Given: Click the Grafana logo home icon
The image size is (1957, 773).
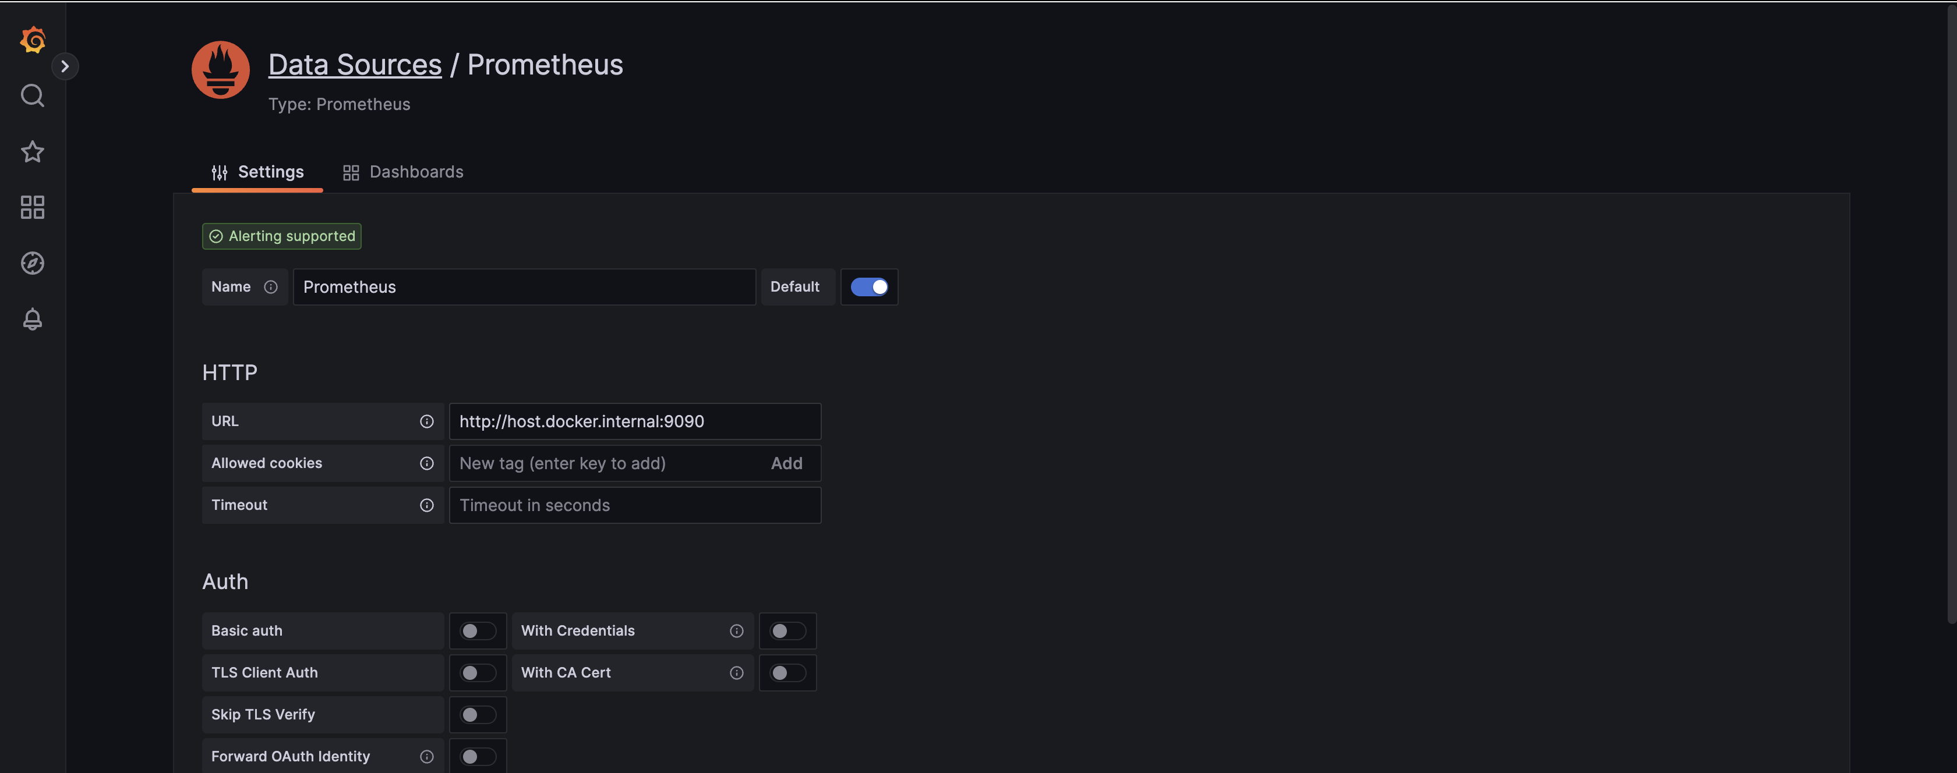Looking at the screenshot, I should (x=33, y=40).
